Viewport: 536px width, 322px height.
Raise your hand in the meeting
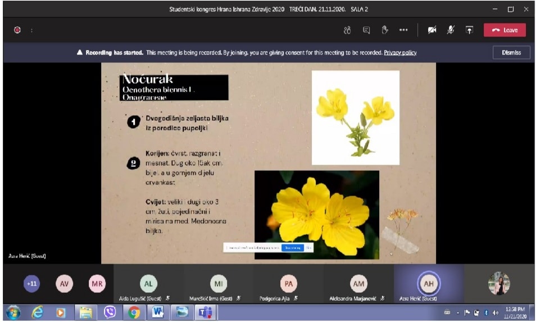[x=385, y=30]
